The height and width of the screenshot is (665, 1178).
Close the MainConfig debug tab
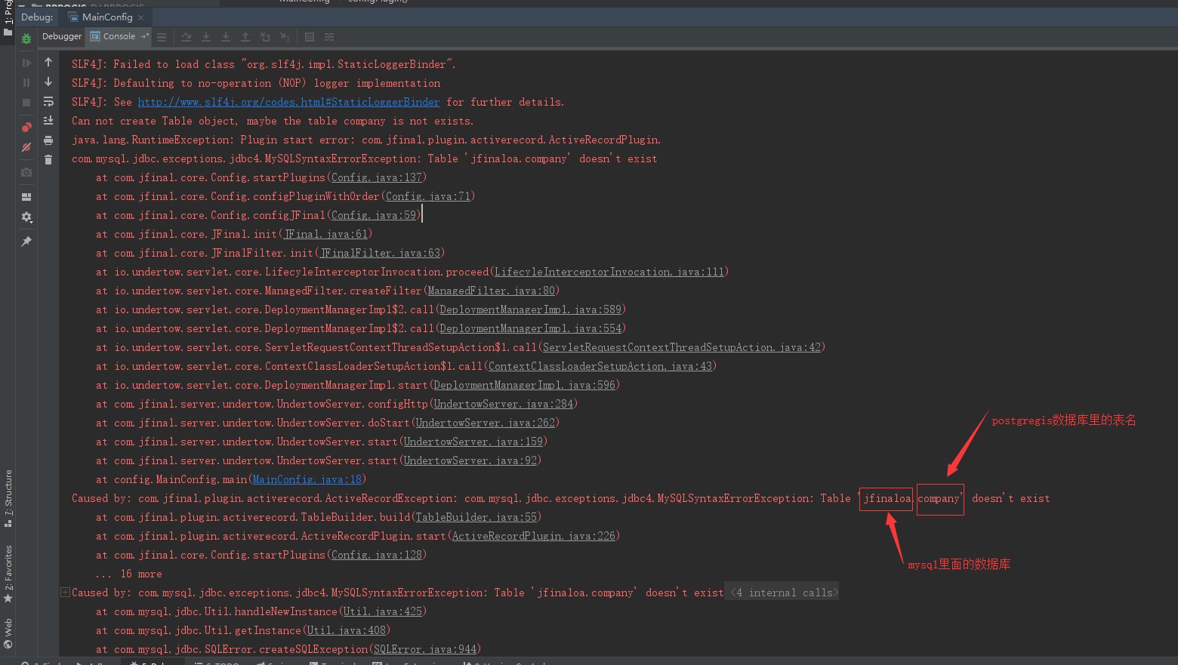point(141,17)
